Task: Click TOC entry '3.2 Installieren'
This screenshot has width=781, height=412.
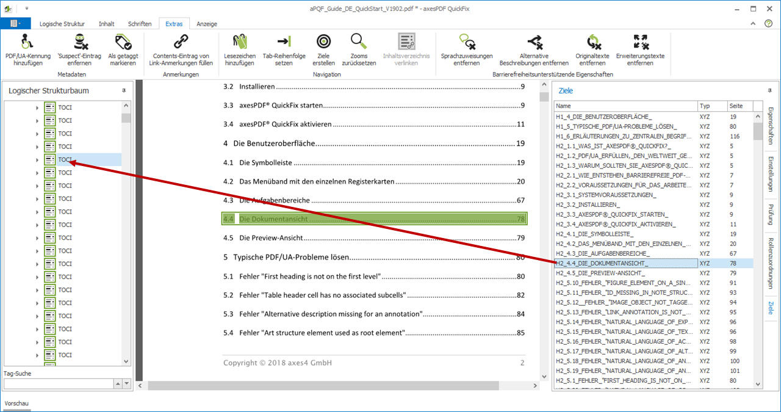Action: [x=374, y=87]
